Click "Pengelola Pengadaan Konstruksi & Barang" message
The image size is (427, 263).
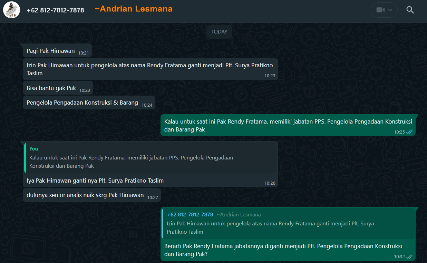(x=82, y=103)
